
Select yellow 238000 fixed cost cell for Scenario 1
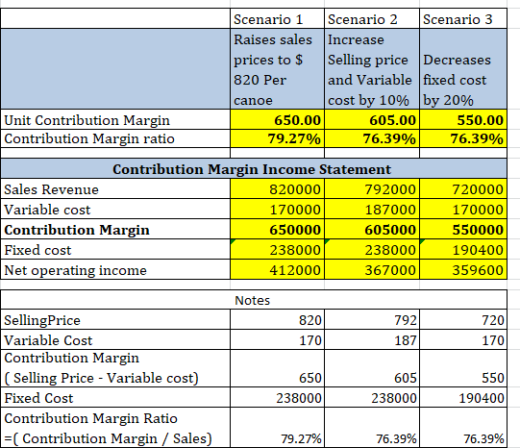tap(277, 250)
